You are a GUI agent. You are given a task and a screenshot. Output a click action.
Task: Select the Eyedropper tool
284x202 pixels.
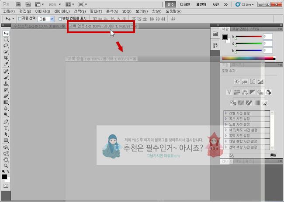pyautogui.click(x=6, y=64)
